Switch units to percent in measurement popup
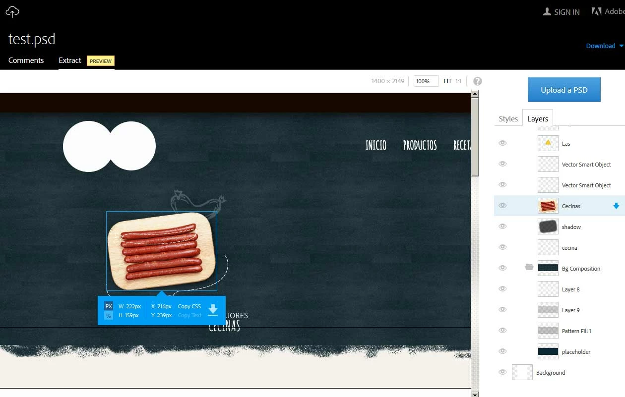 point(109,315)
